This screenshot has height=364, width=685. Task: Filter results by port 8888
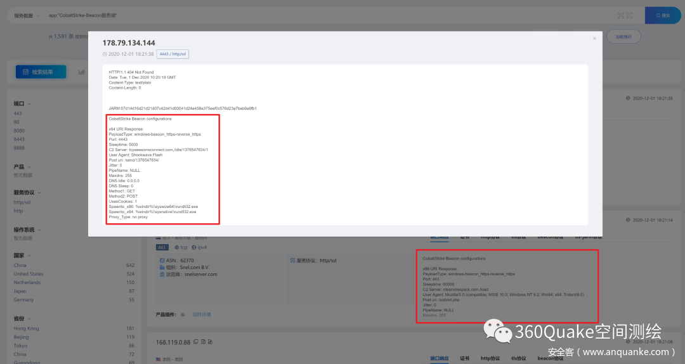[19, 148]
